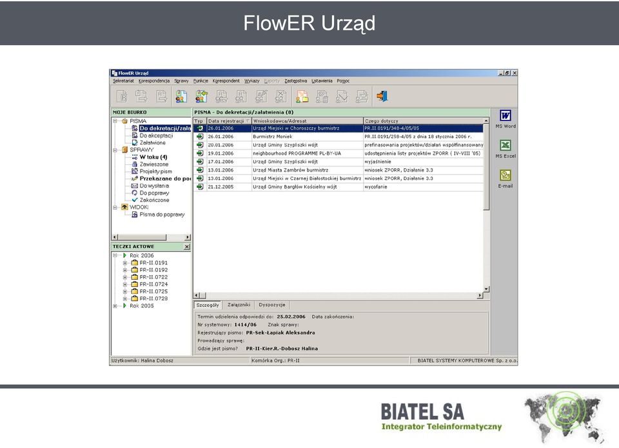Screen dimensions: 619x448
Task: Click type icon of Burmistrz Moniek row
Action: [200, 137]
